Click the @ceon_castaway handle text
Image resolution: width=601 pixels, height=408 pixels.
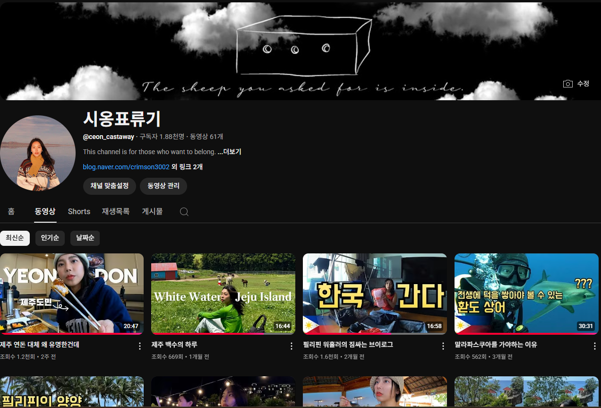click(109, 137)
